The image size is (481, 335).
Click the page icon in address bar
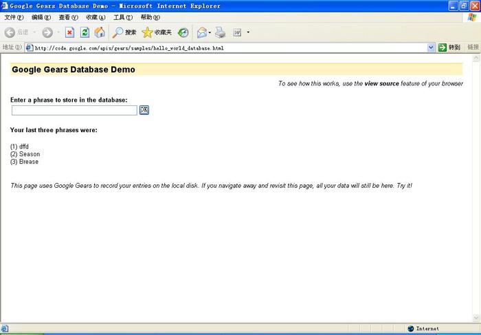[30, 47]
